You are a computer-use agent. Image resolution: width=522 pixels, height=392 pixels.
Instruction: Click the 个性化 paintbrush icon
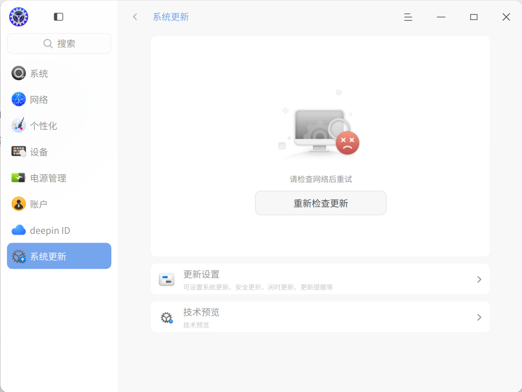(19, 125)
